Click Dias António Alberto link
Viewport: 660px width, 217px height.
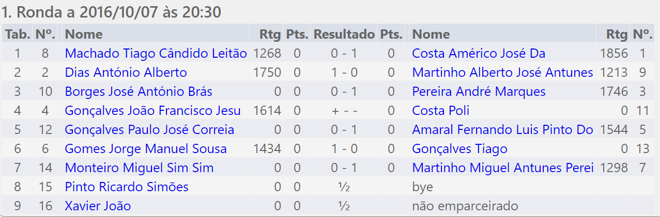tap(126, 73)
